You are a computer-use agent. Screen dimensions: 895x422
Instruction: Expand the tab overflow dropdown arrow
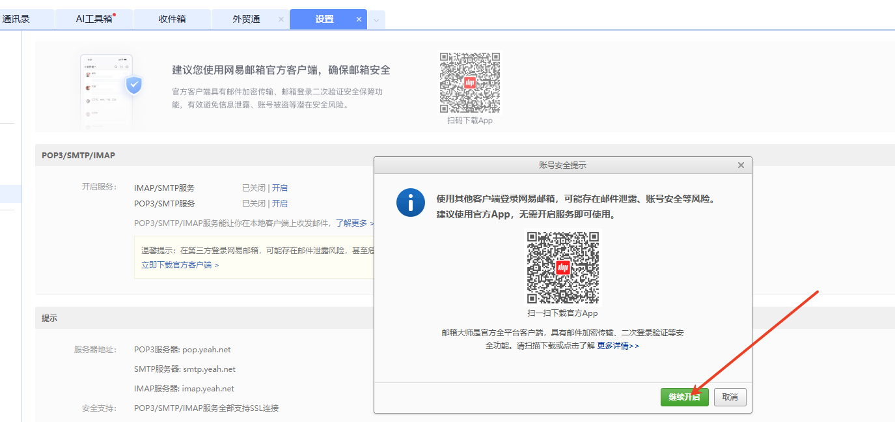[x=376, y=20]
